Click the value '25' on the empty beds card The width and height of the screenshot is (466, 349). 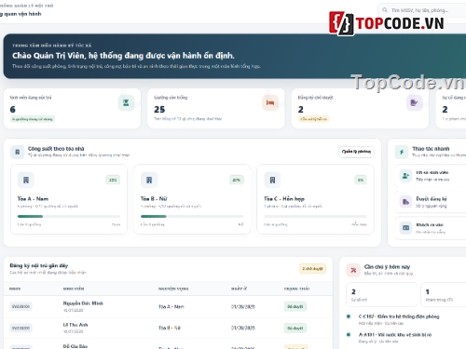(x=159, y=110)
